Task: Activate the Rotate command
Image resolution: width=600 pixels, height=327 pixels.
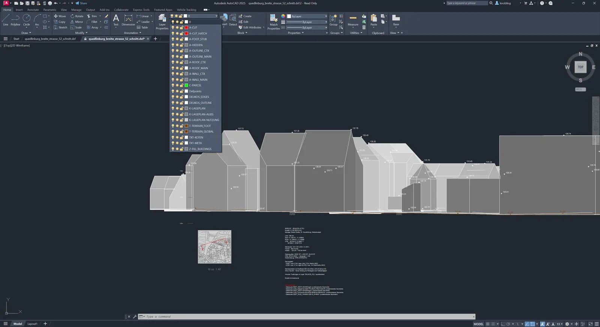Action: pos(77,16)
